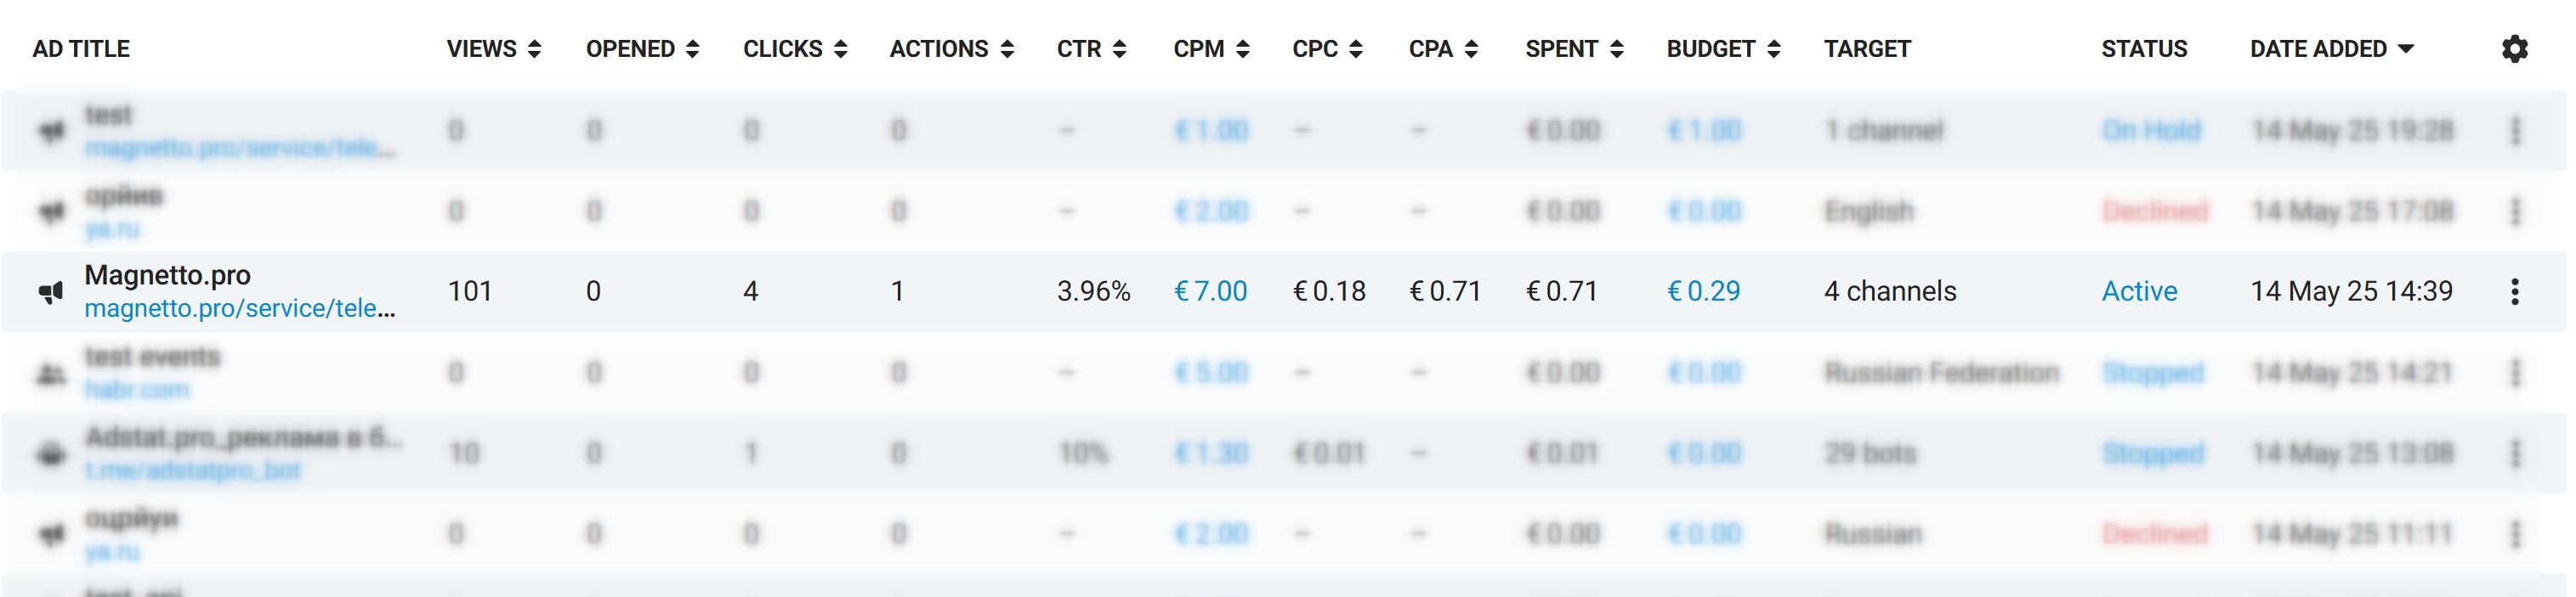
Task: Click the megaphone icon beside Magnetto.pro
Action: point(51,291)
